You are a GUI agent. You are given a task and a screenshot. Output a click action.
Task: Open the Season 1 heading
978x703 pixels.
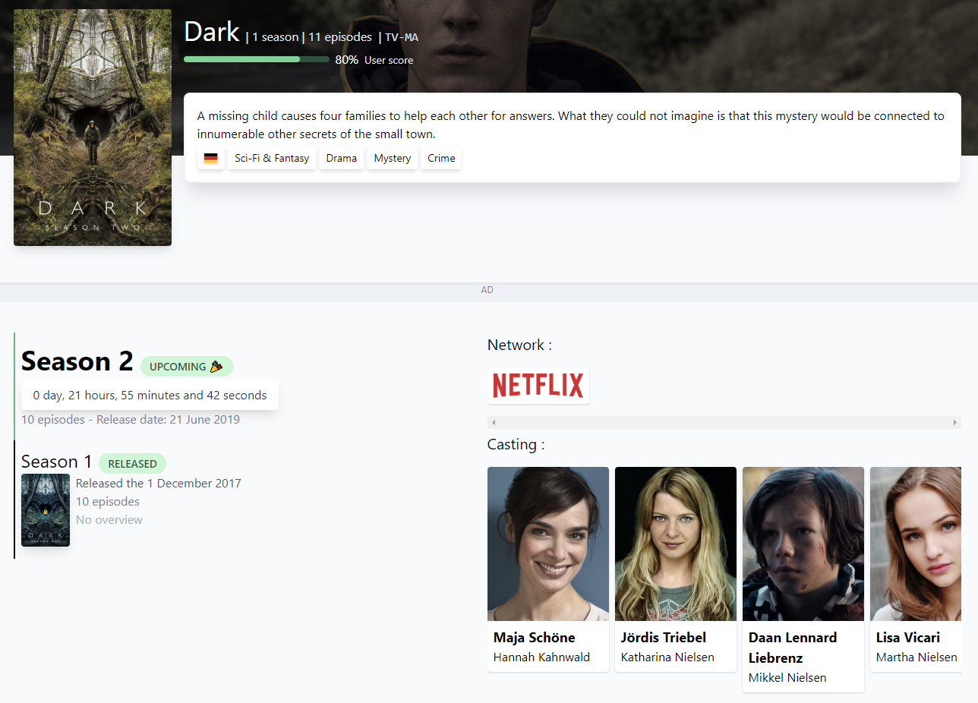[57, 462]
